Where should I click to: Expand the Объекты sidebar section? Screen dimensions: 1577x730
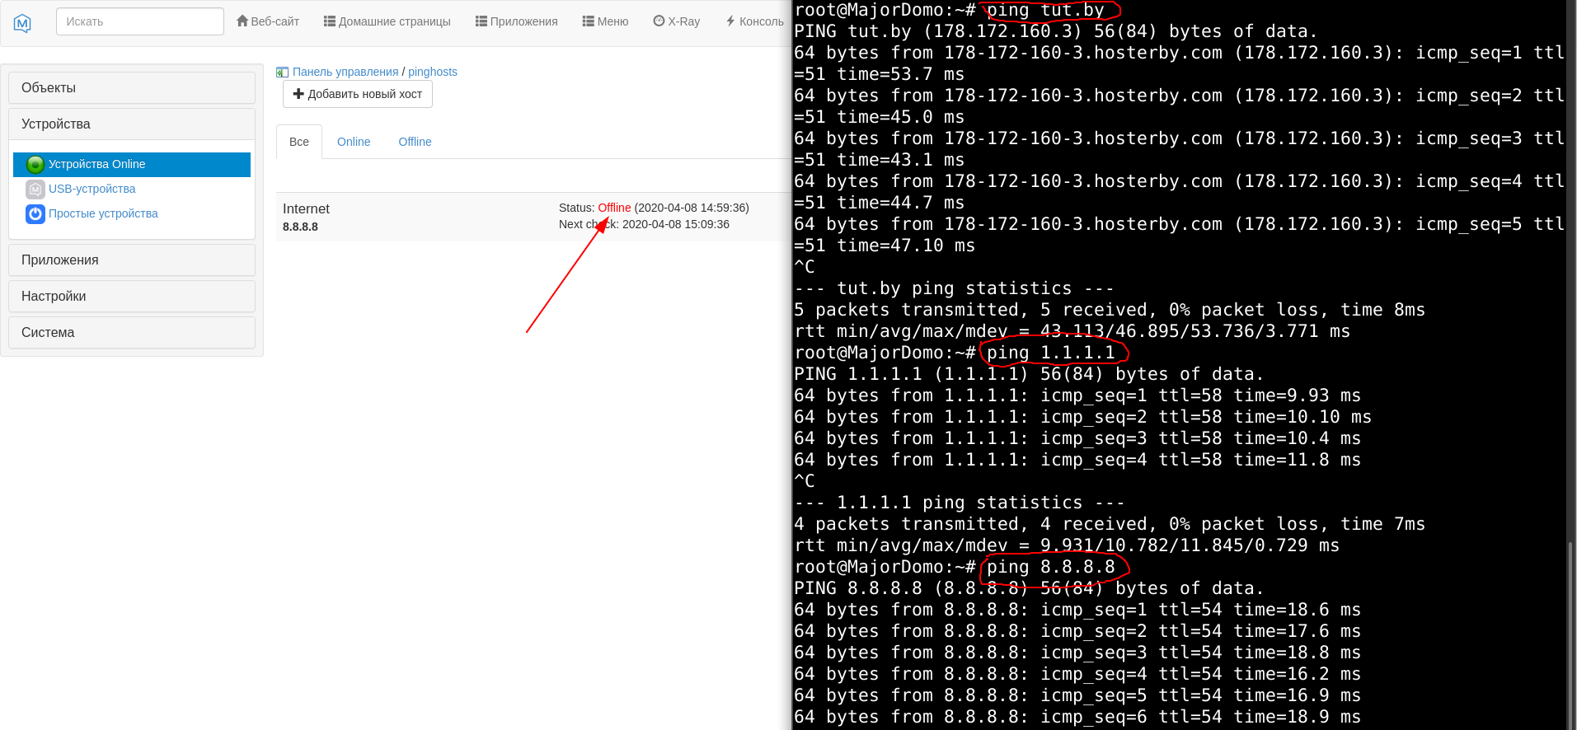(x=132, y=88)
